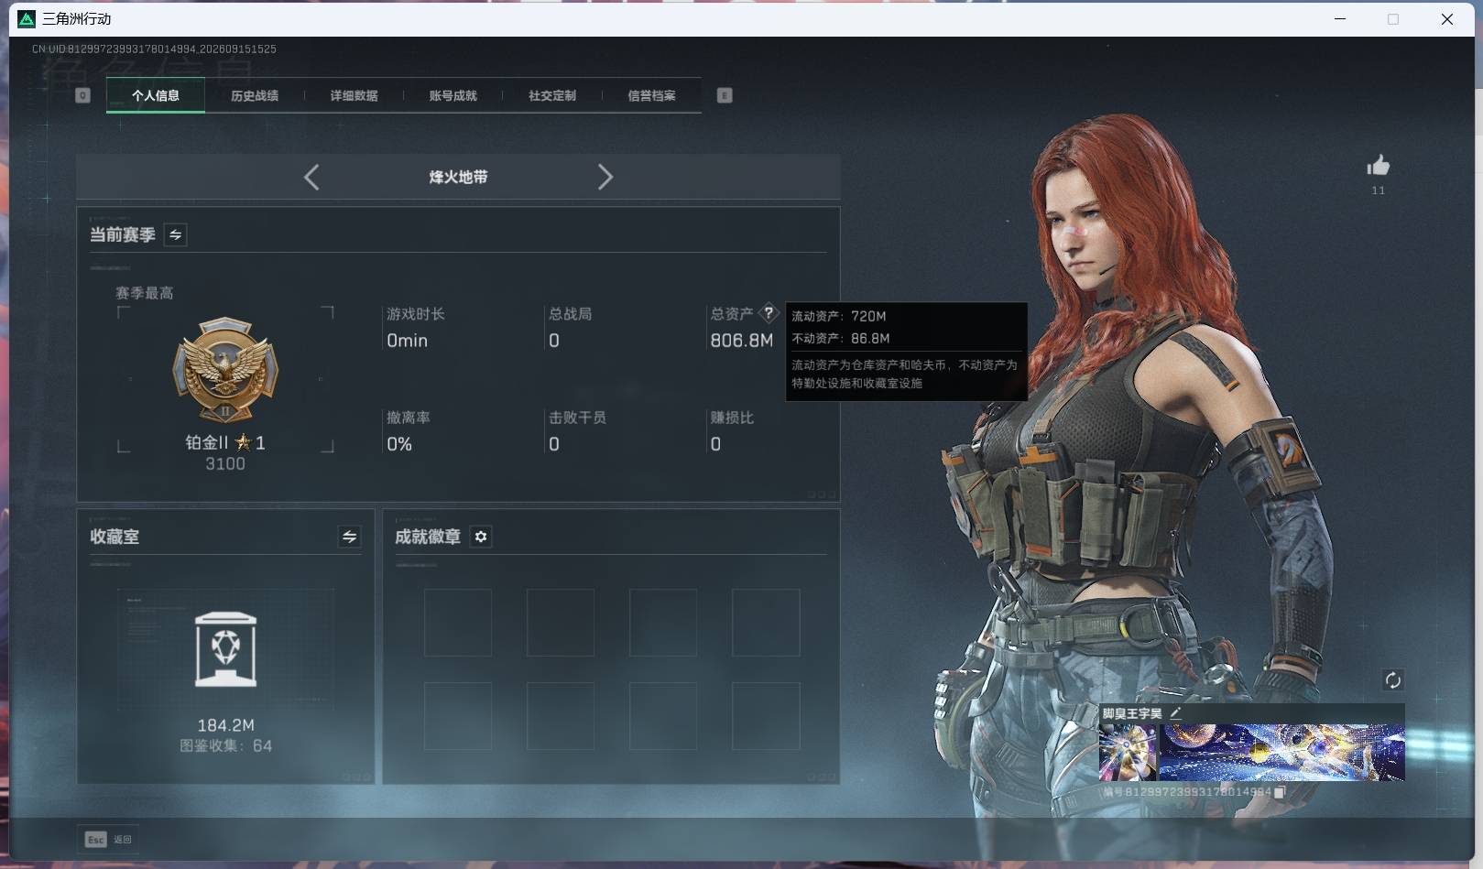Click the 流动资产: 720M tooltip line

[839, 316]
